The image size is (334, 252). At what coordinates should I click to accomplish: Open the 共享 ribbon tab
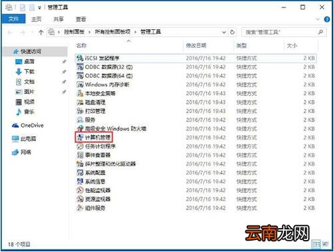(x=59, y=19)
